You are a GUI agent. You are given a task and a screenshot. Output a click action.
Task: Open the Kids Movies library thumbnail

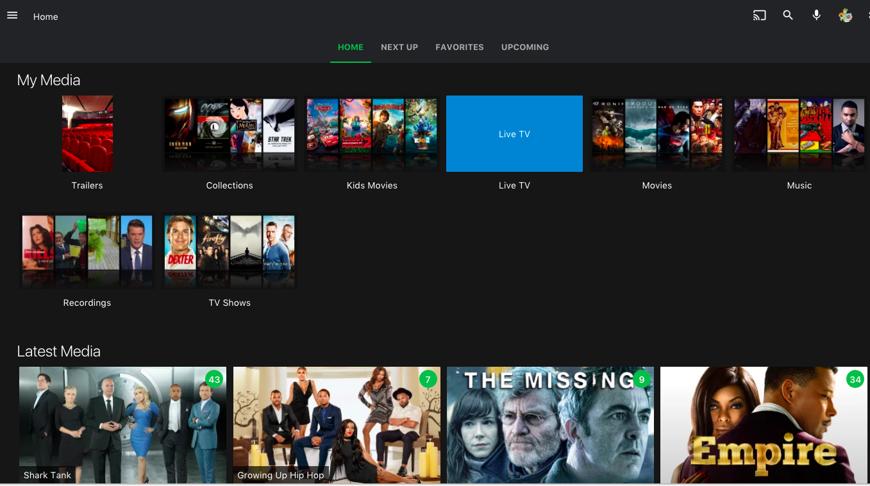[372, 133]
